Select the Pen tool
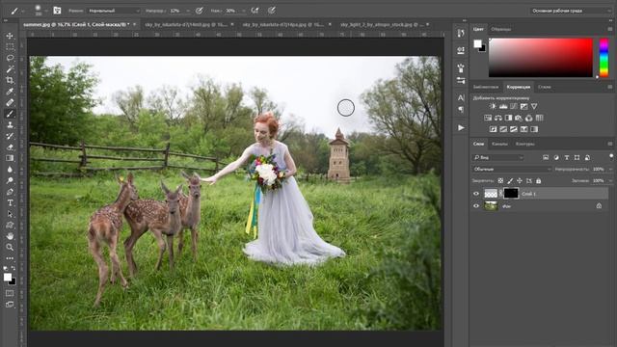This screenshot has height=347, width=617. (10, 192)
